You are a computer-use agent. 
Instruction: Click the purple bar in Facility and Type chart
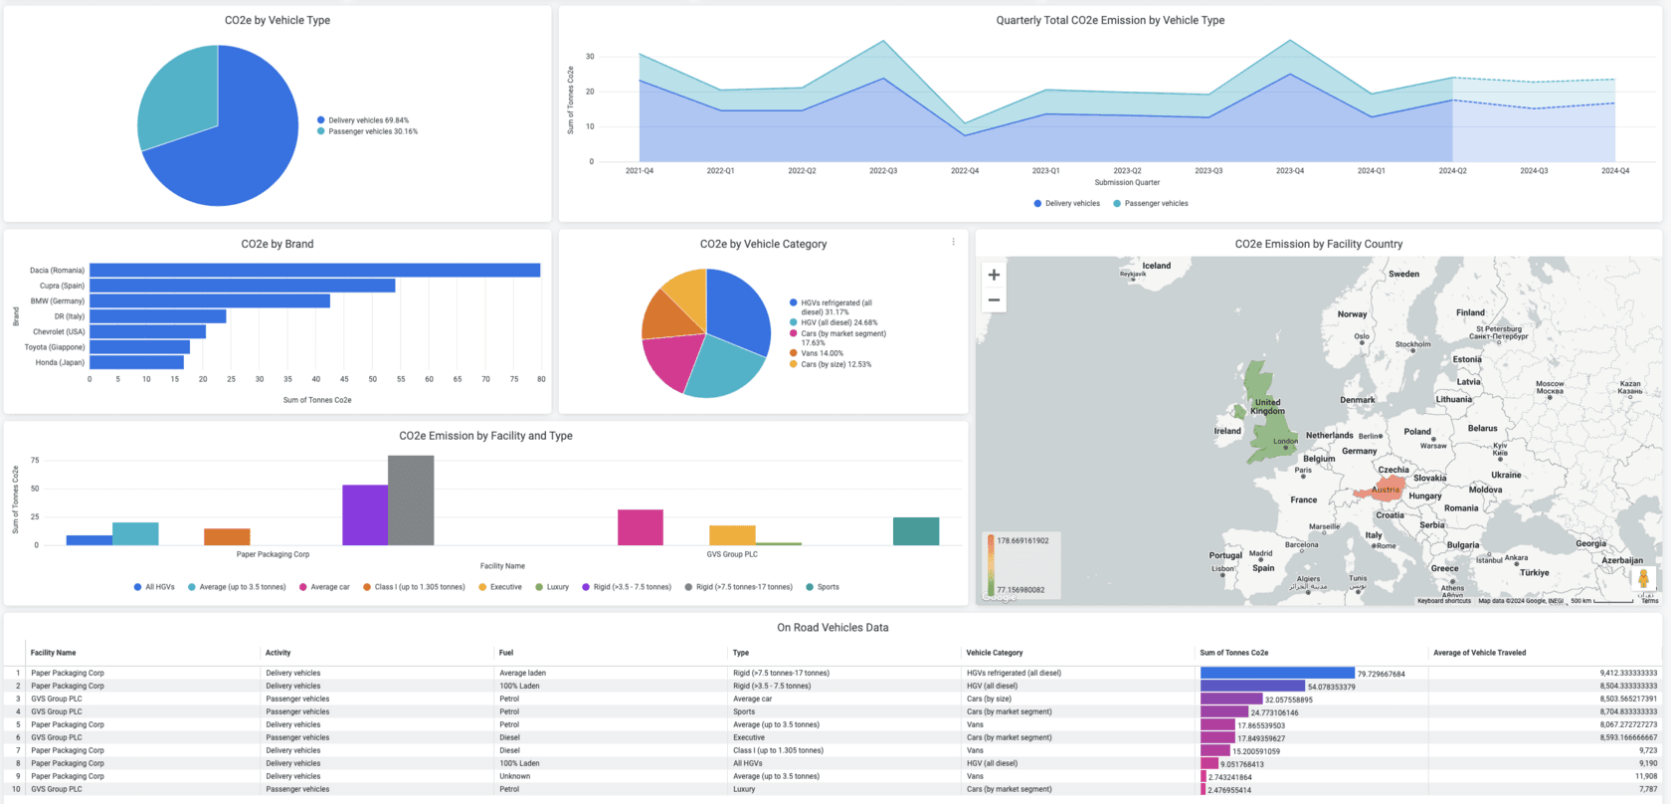click(365, 515)
